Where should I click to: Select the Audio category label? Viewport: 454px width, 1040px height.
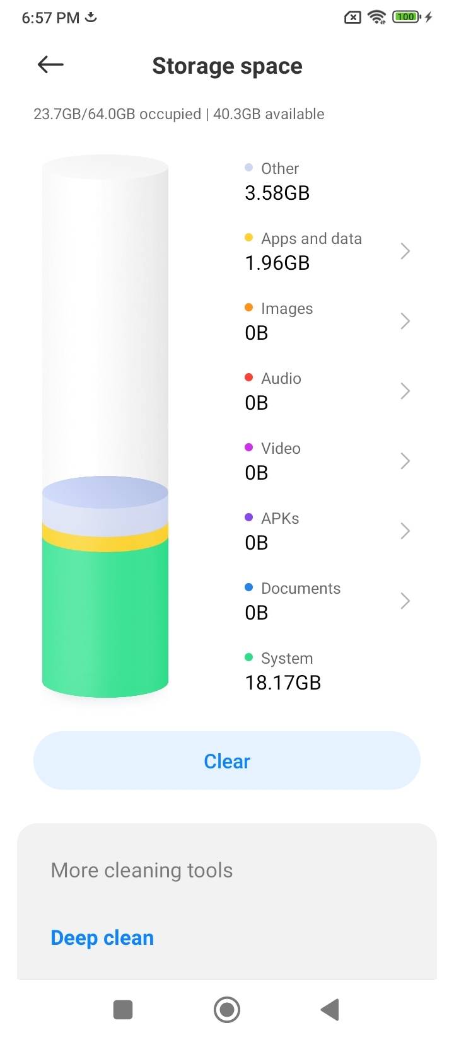[281, 378]
